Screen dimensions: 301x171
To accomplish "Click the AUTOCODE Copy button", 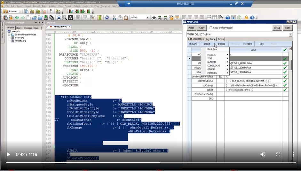I will click(x=202, y=27).
